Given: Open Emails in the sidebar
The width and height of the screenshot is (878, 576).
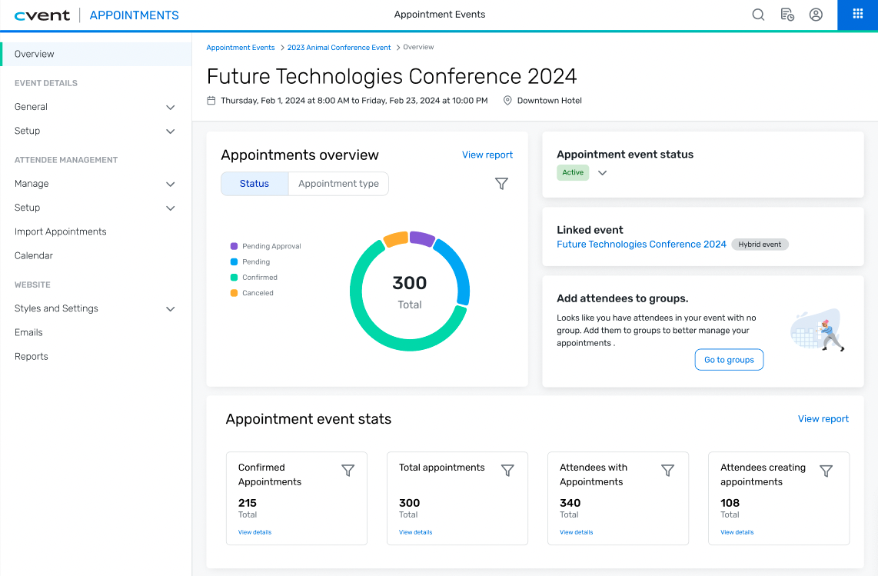Looking at the screenshot, I should [28, 332].
